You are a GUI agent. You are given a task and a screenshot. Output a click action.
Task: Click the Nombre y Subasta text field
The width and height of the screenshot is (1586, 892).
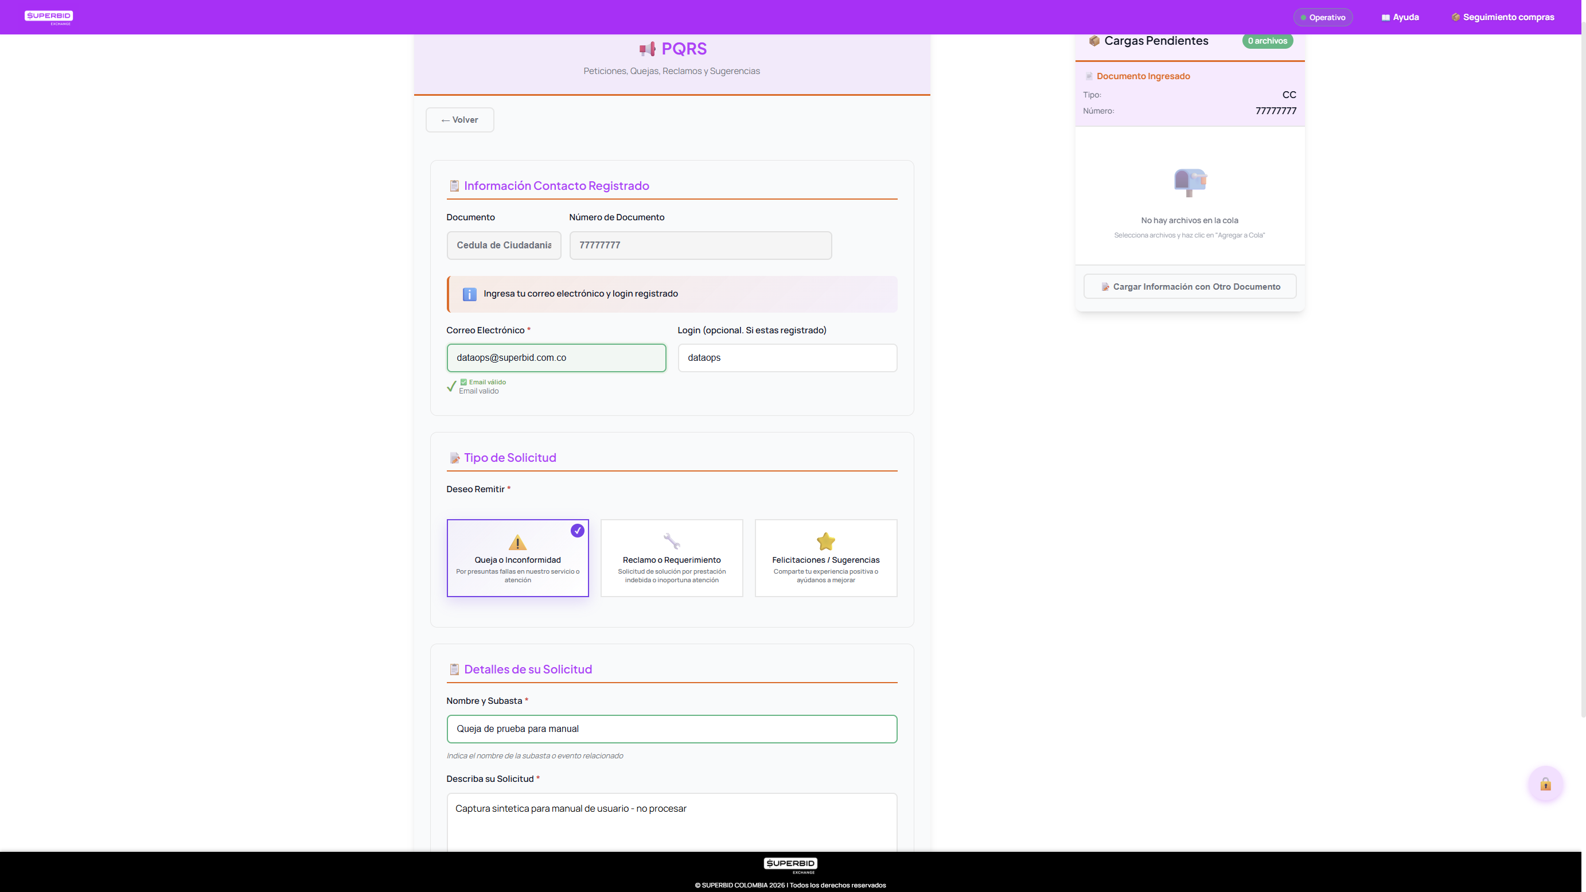[671, 729]
